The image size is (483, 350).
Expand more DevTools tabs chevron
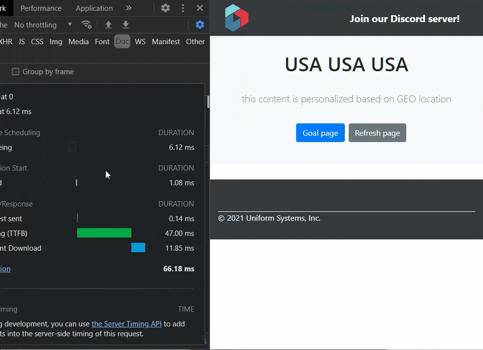tap(128, 8)
